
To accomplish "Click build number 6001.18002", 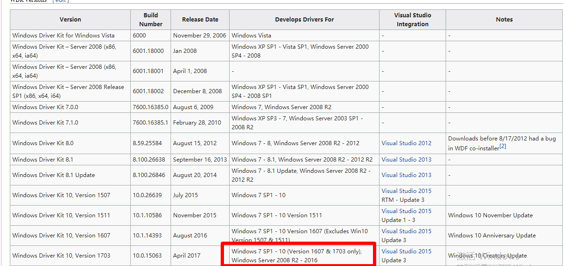I will 148,91.
